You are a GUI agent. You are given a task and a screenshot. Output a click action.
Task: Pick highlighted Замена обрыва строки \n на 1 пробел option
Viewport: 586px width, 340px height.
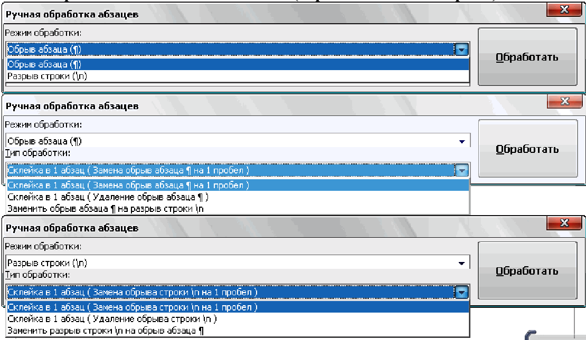pyautogui.click(x=238, y=307)
